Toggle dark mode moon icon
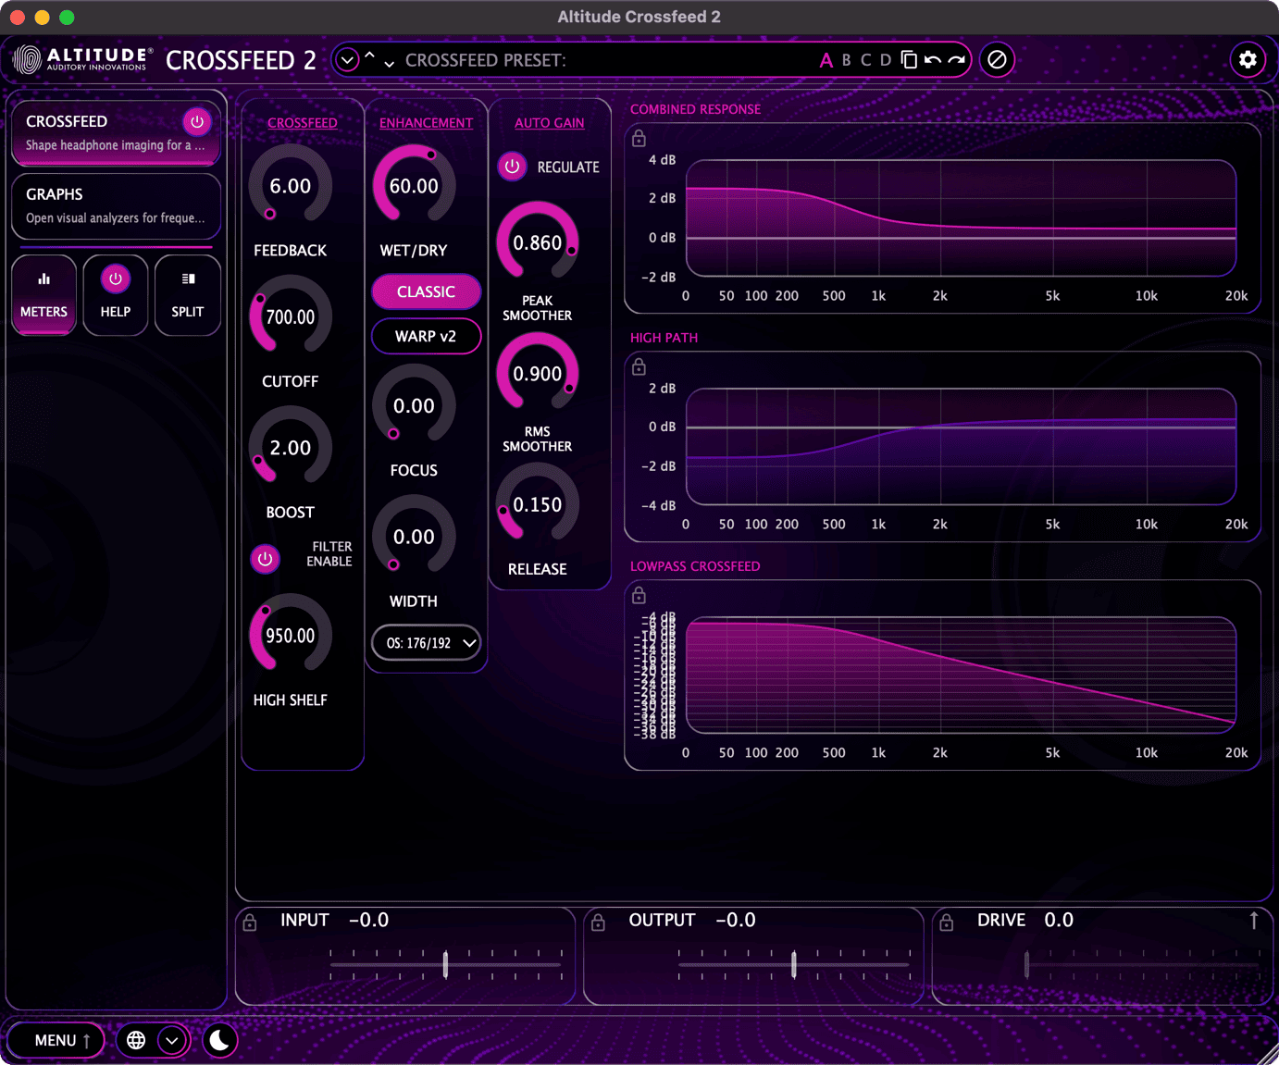 coord(219,1040)
